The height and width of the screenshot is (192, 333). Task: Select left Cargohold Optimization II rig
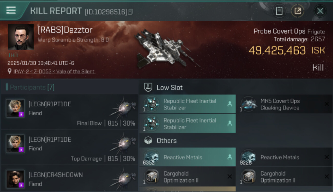pyautogui.click(x=188, y=177)
